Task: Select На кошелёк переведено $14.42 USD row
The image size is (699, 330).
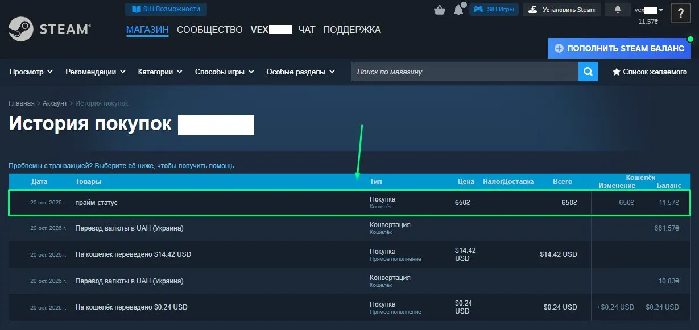Action: 349,254
